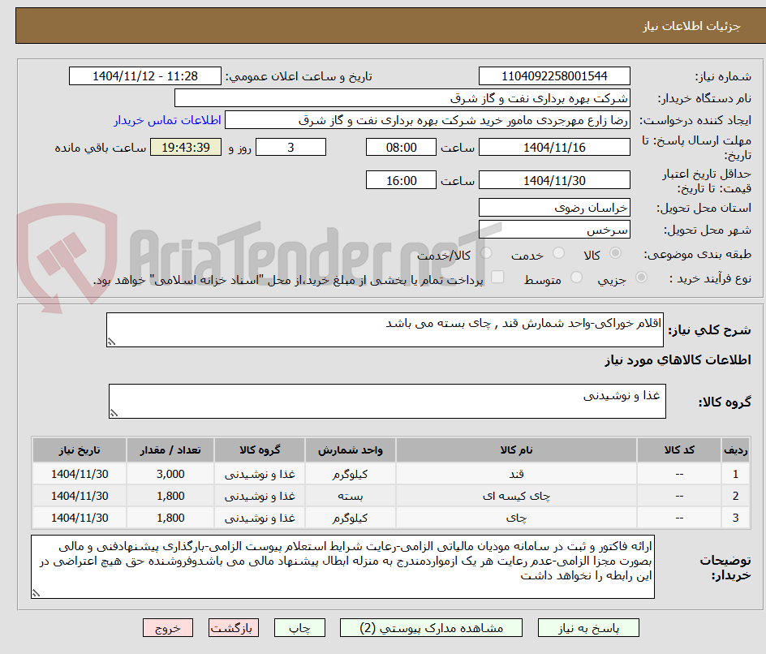Click the city field سرخس
The width and height of the screenshot is (766, 654).
(554, 230)
